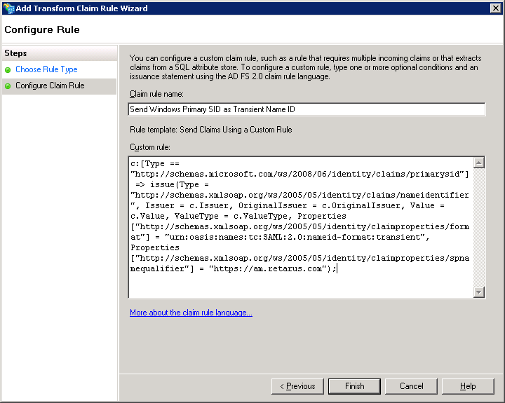Click green bullet beside Configure Claim Rule
The height and width of the screenshot is (403, 505).
click(x=8, y=86)
